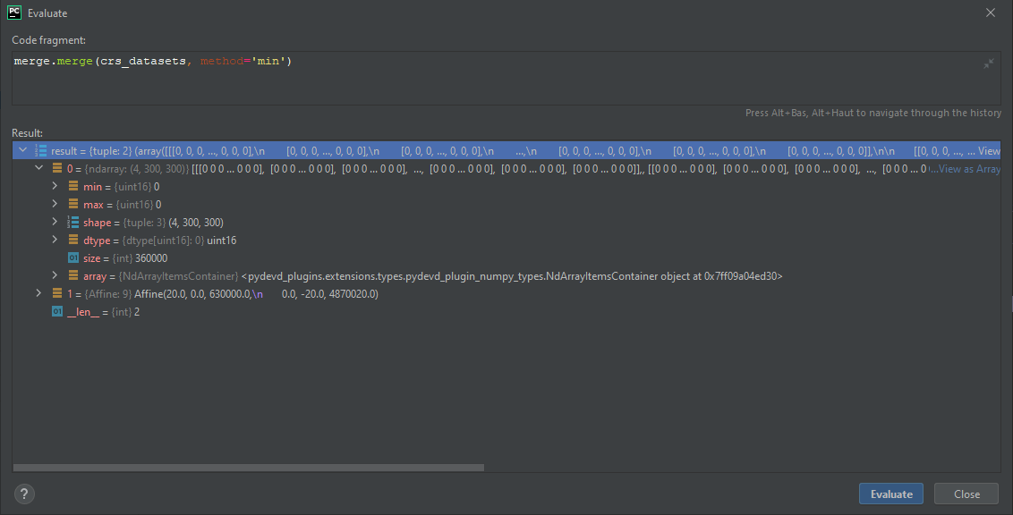Click the icon next to the array variable

click(72, 275)
